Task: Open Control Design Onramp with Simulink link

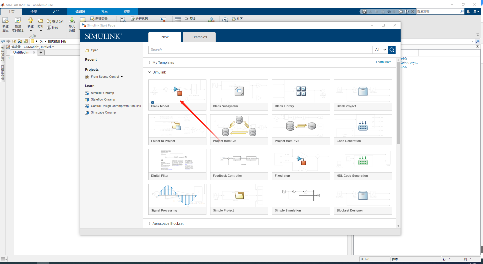Action: coord(116,106)
